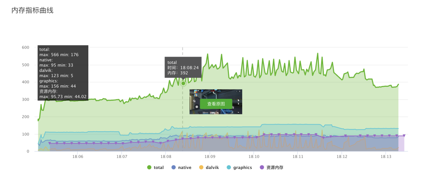
Task: Toggle the "dalvik" series legend label
Action: tap(213, 168)
